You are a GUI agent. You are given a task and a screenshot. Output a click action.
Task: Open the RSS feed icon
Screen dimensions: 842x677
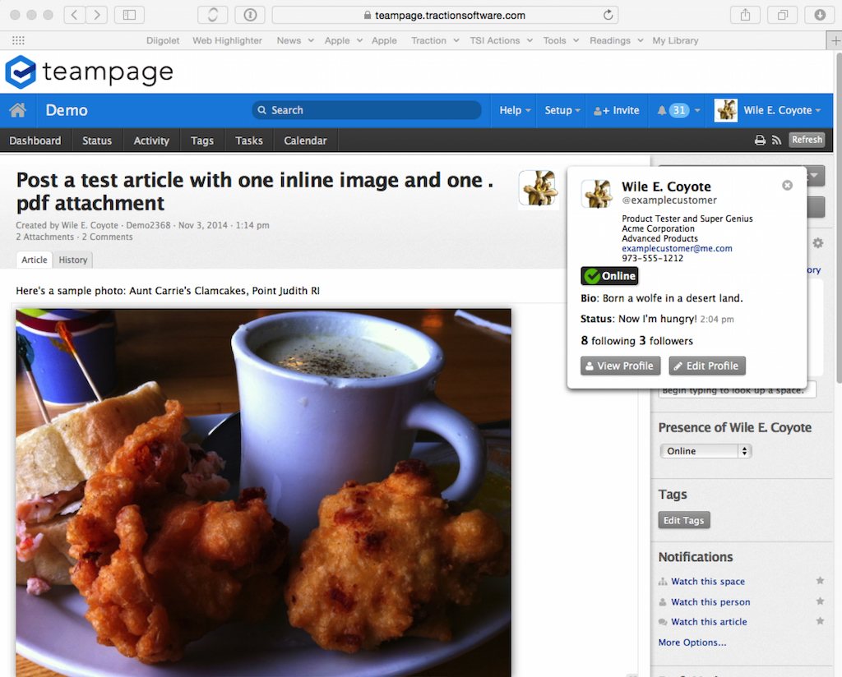click(x=776, y=140)
